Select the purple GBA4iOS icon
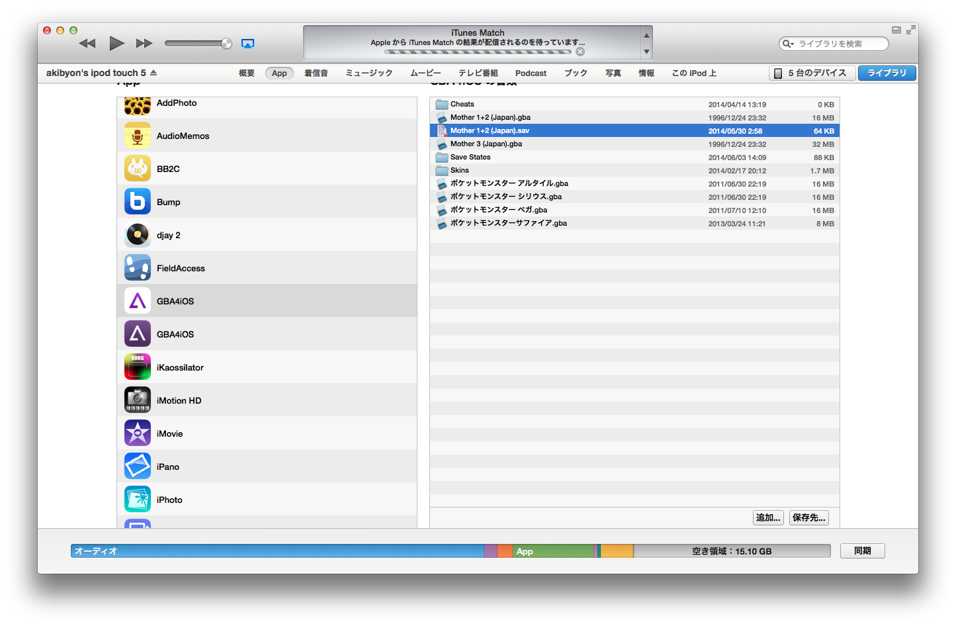 coord(138,334)
